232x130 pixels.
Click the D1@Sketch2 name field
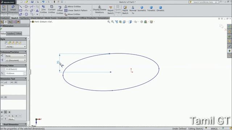[x=16, y=69]
